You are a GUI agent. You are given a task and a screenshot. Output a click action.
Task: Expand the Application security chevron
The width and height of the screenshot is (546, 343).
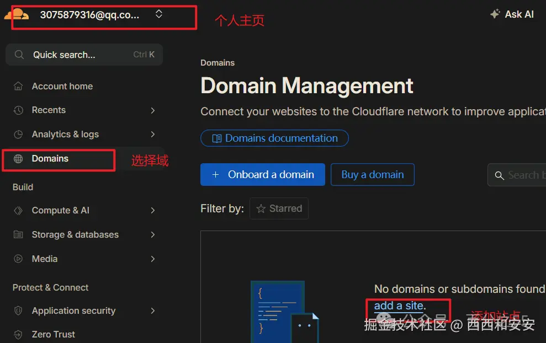tap(153, 310)
